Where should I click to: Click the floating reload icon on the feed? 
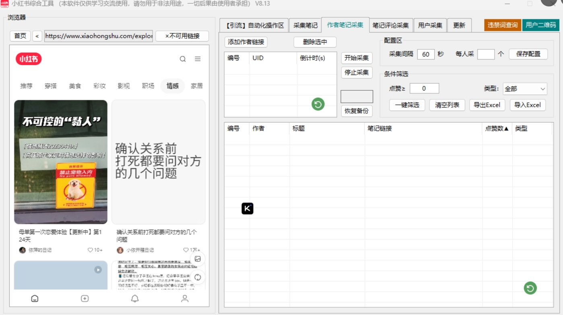(x=198, y=277)
